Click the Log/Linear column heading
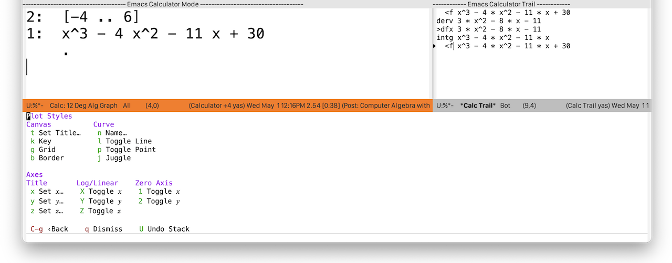The height and width of the screenshot is (263, 672). pyautogui.click(x=98, y=183)
